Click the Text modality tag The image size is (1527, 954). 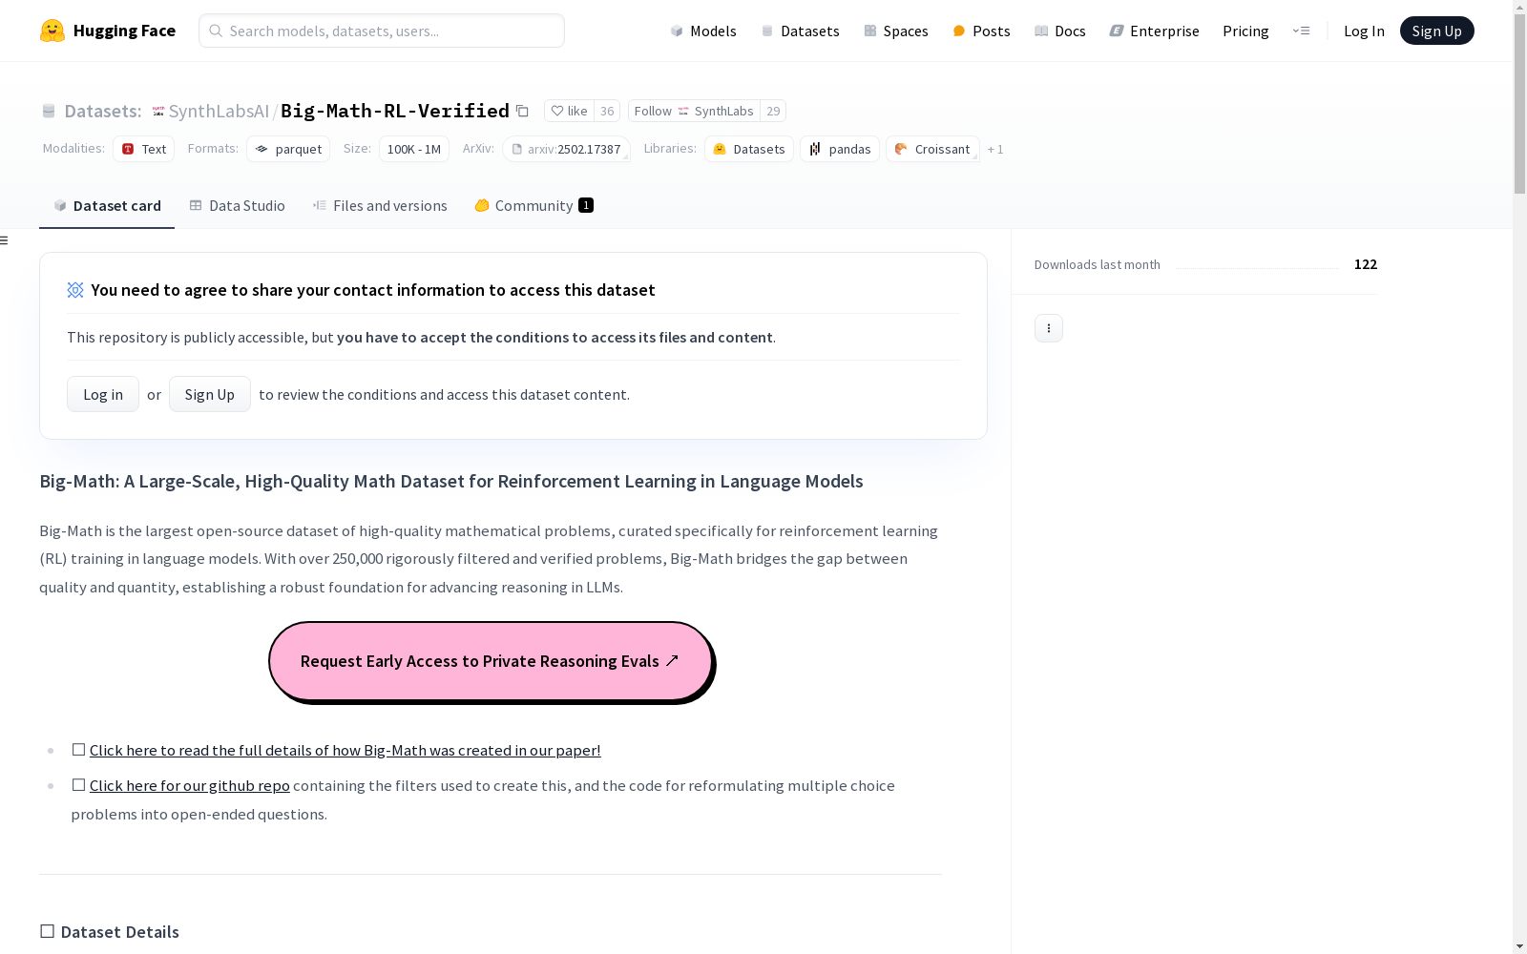(x=144, y=149)
